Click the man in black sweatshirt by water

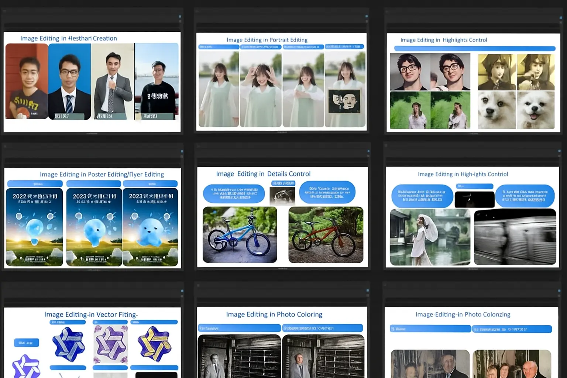[157, 82]
